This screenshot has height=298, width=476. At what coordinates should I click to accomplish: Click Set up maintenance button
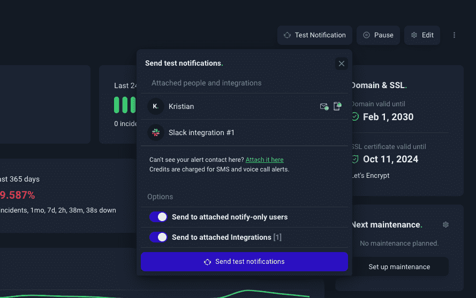399,267
